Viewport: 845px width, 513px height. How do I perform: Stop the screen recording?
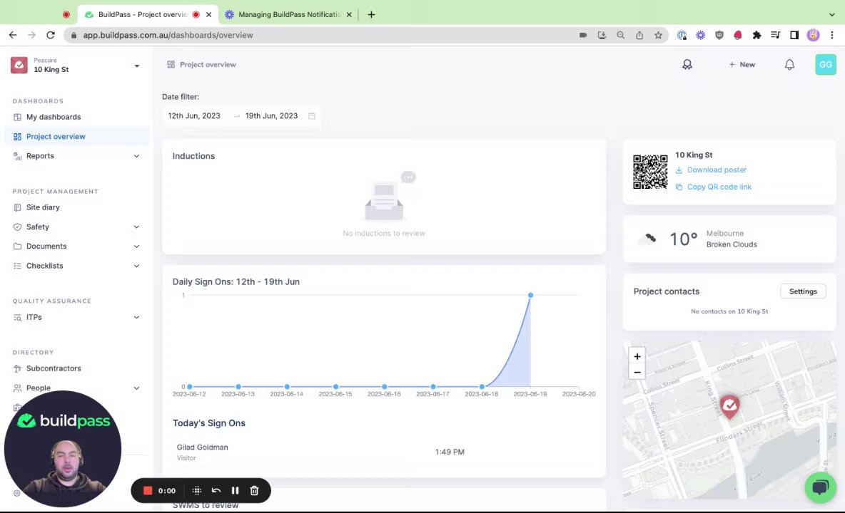148,490
